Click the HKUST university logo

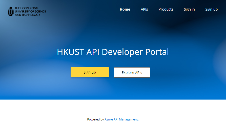[27, 11]
